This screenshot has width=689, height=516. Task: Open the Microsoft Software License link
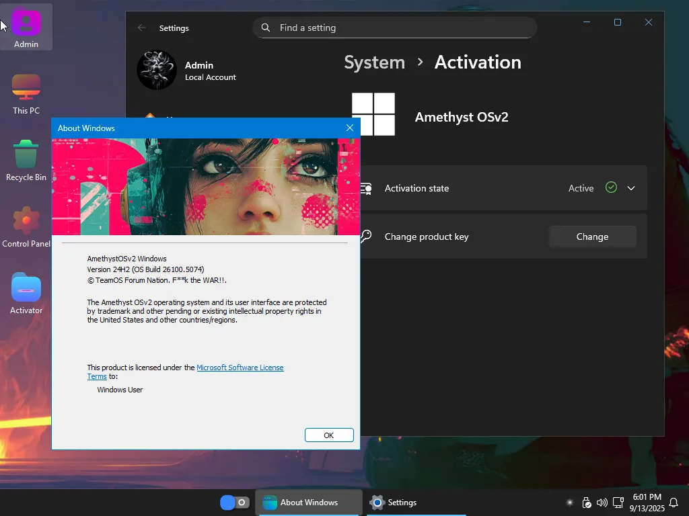240,368
